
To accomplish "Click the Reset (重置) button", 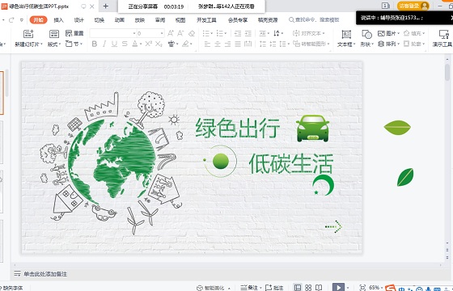I will point(74,33).
